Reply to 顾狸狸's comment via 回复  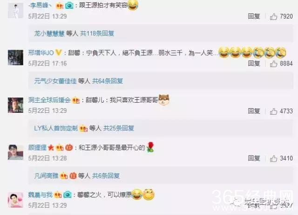tap(254, 158)
